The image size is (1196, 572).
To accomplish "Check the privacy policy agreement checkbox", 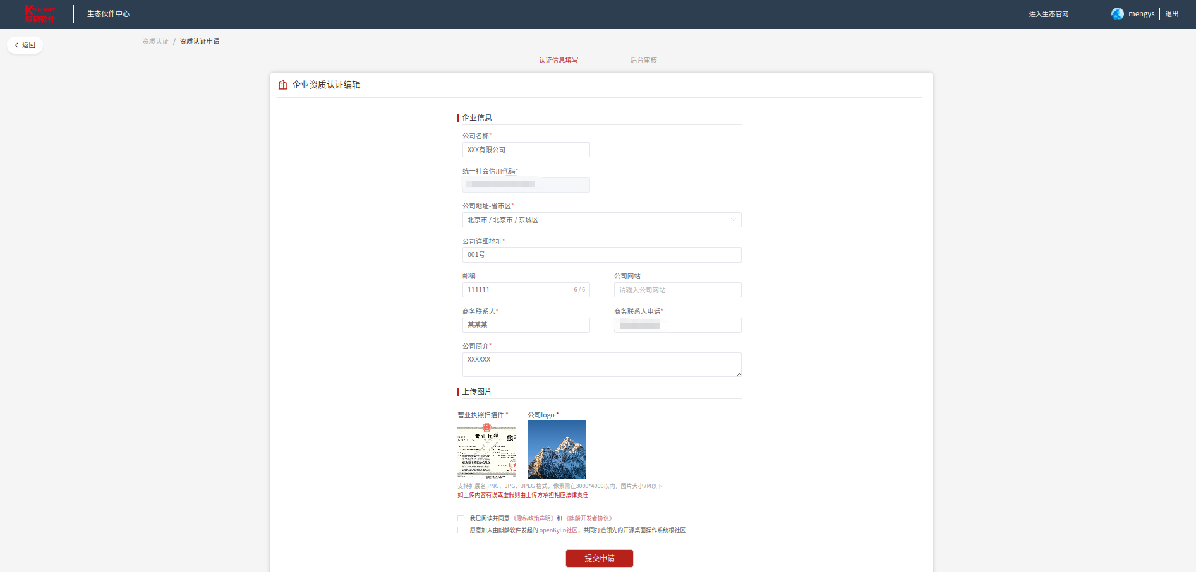I will (461, 518).
